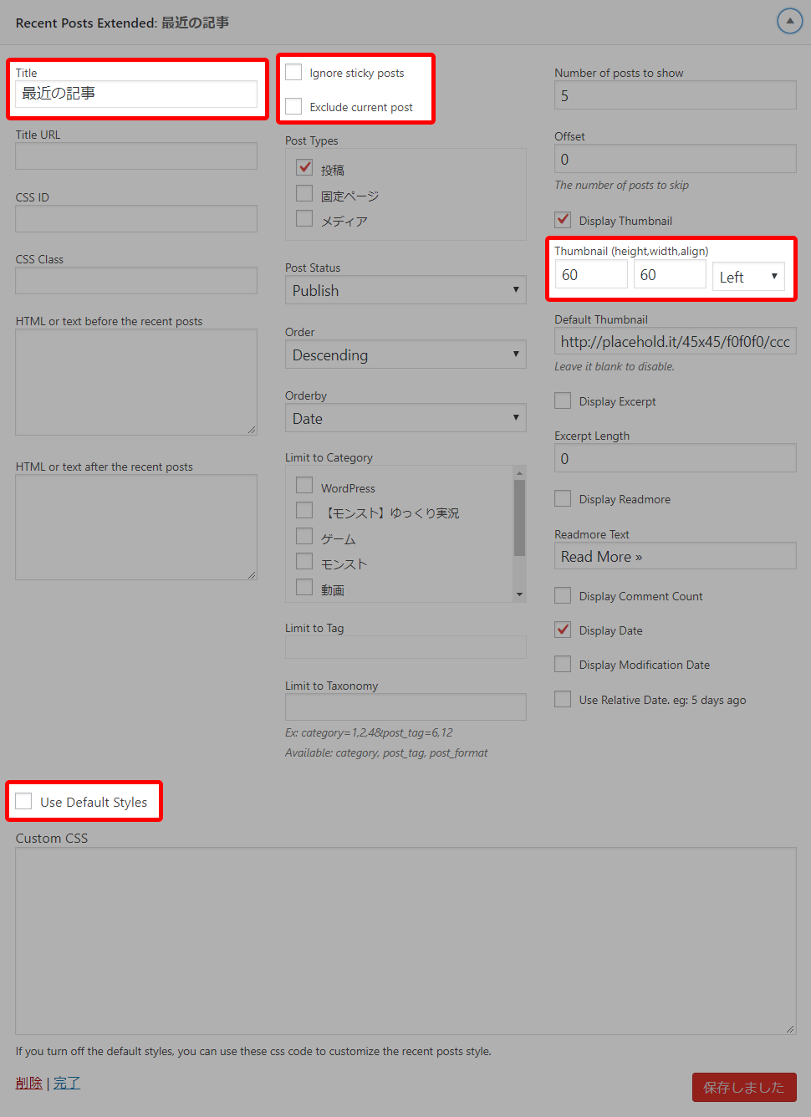This screenshot has width=811, height=1117.
Task: Click the 削除 delete link
Action: [x=28, y=1083]
